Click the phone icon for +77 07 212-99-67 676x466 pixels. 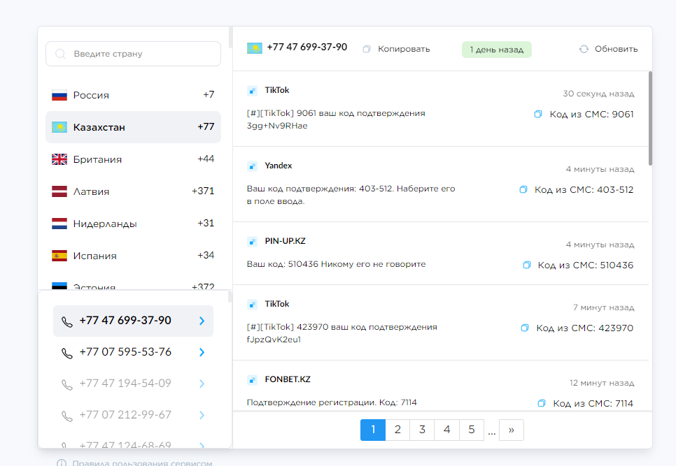(66, 416)
